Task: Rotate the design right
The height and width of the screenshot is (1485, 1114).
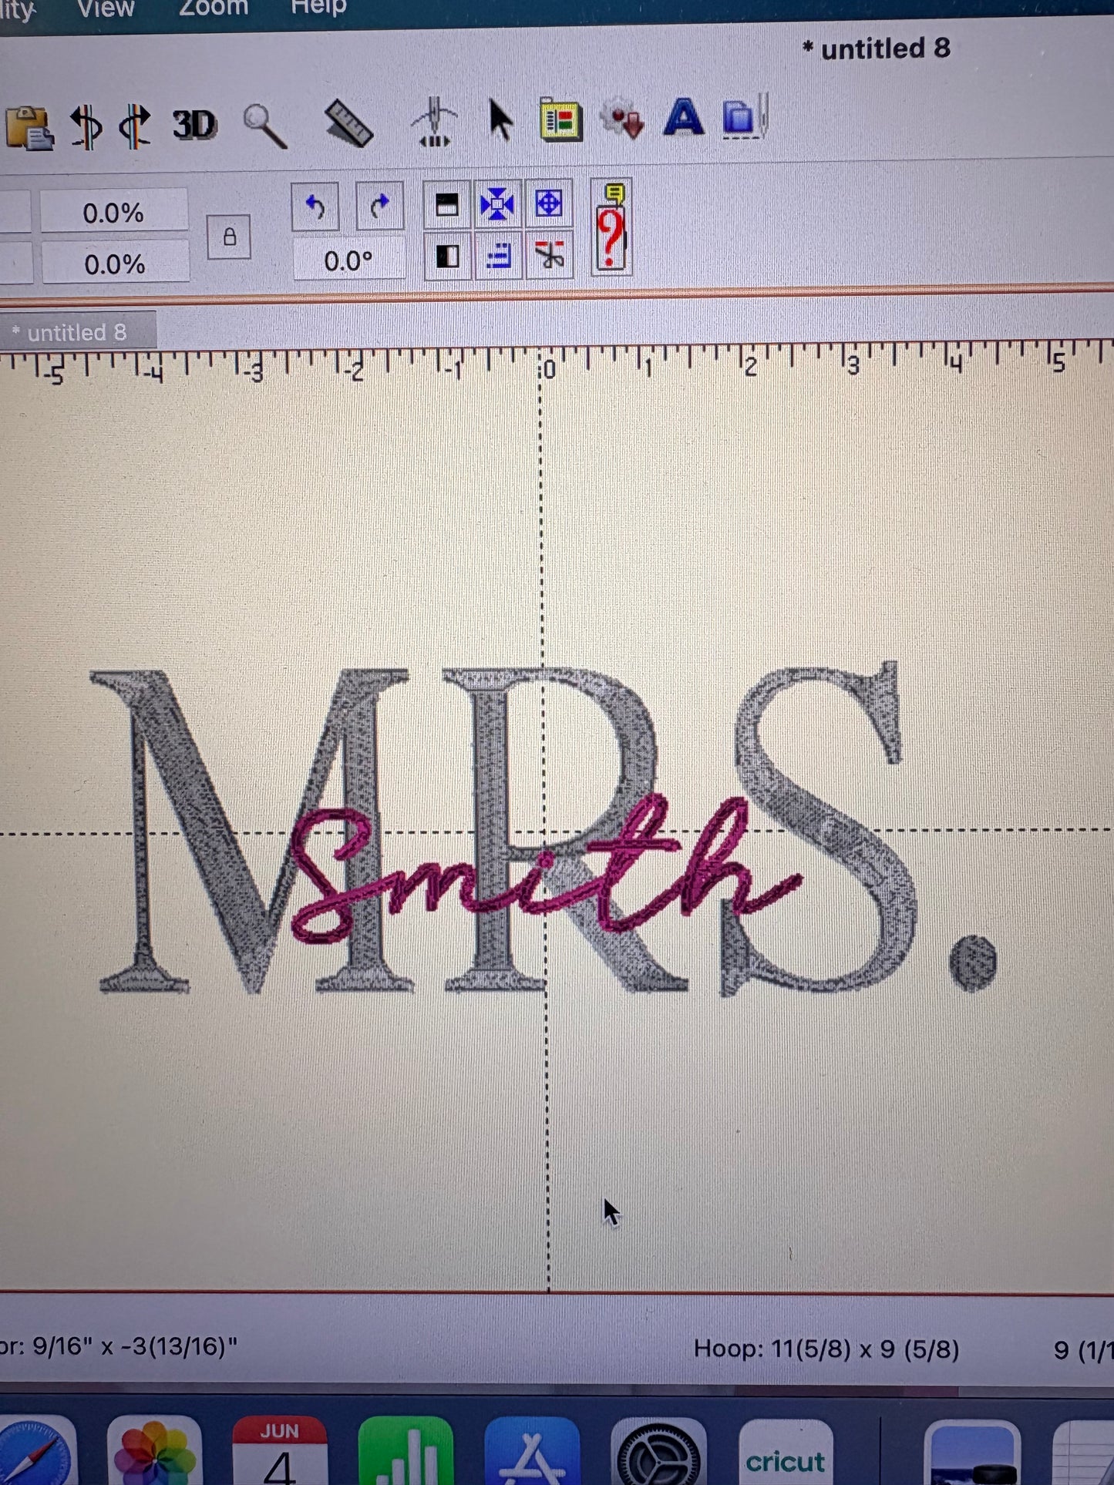Action: tap(379, 206)
